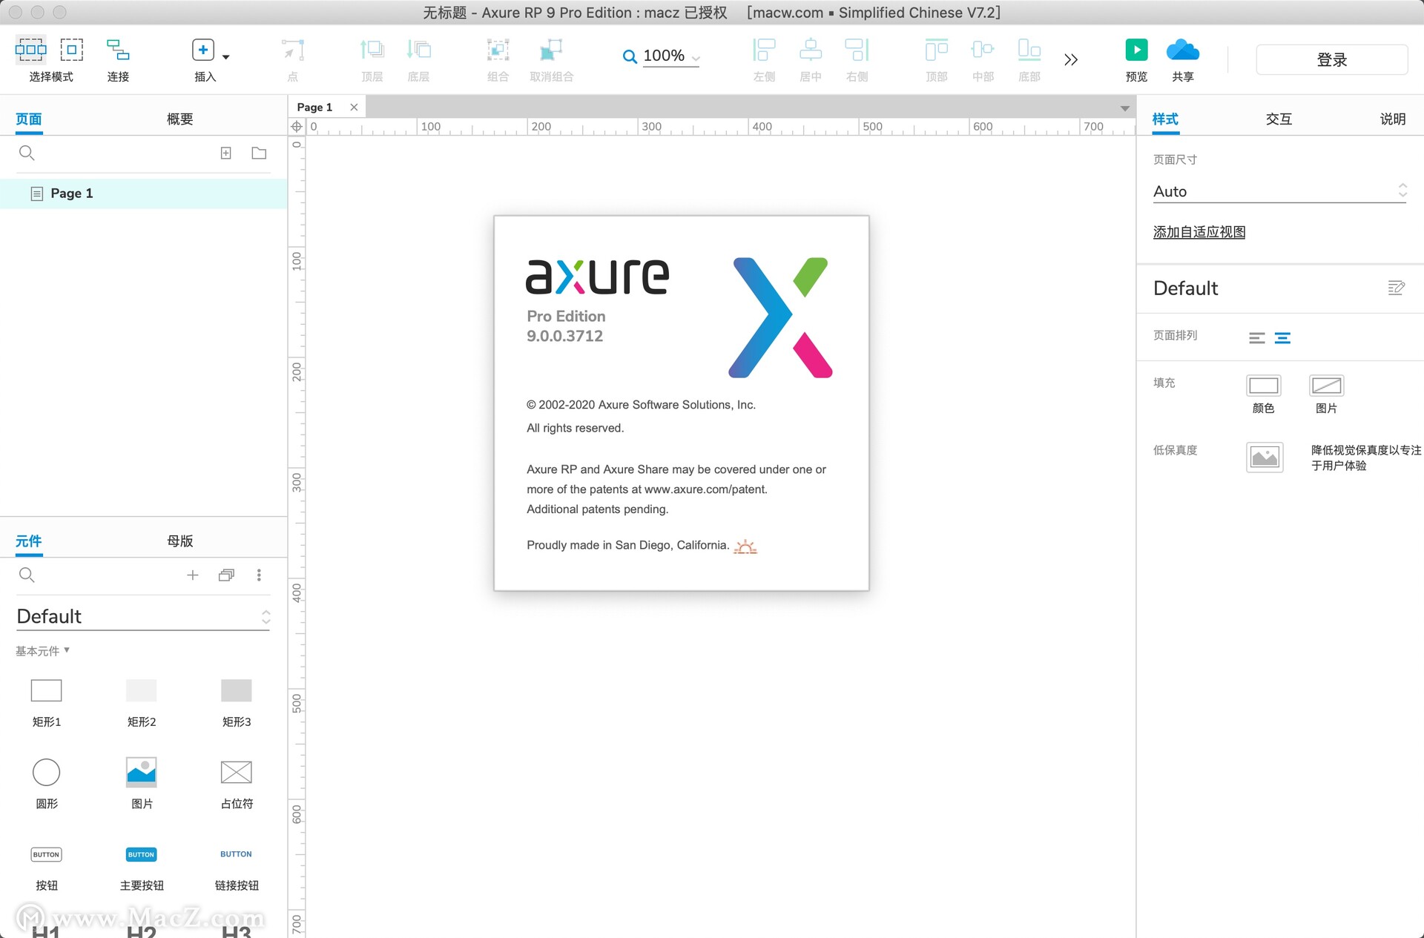Select the 矩形1 widget
Viewport: 1424px width, 938px height.
(47, 701)
